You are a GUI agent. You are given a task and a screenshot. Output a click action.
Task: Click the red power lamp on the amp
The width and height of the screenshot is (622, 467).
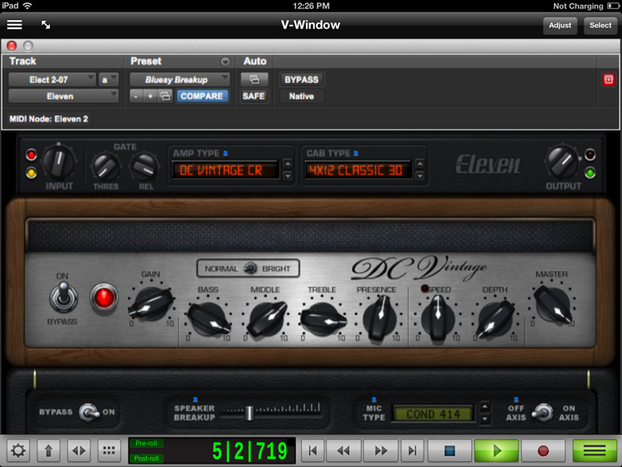[104, 298]
